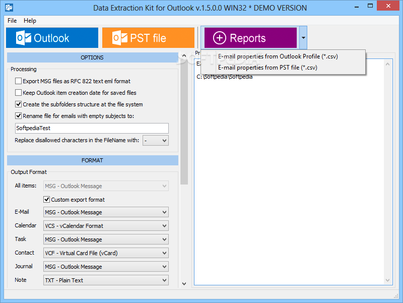The height and width of the screenshot is (303, 403).
Task: Open the File menu
Action: pos(12,21)
